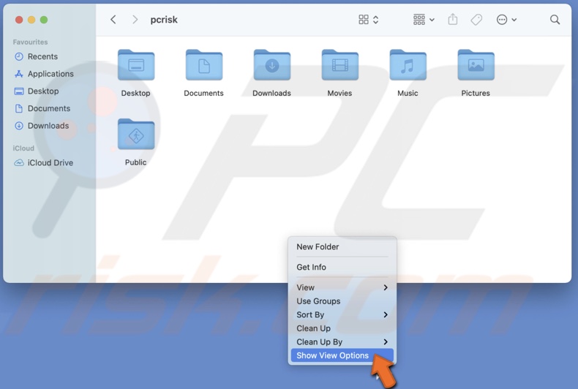Click the Search magnifier icon
This screenshot has width=578, height=389.
pyautogui.click(x=555, y=20)
